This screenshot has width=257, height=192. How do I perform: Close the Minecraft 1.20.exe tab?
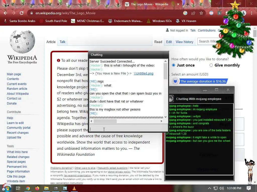[58, 4]
